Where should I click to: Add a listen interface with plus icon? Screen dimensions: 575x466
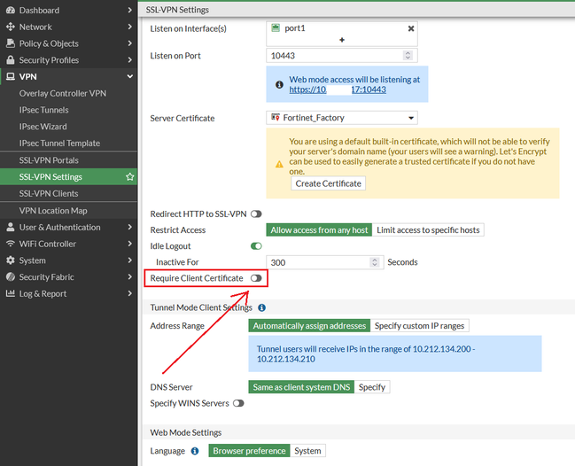click(x=342, y=40)
